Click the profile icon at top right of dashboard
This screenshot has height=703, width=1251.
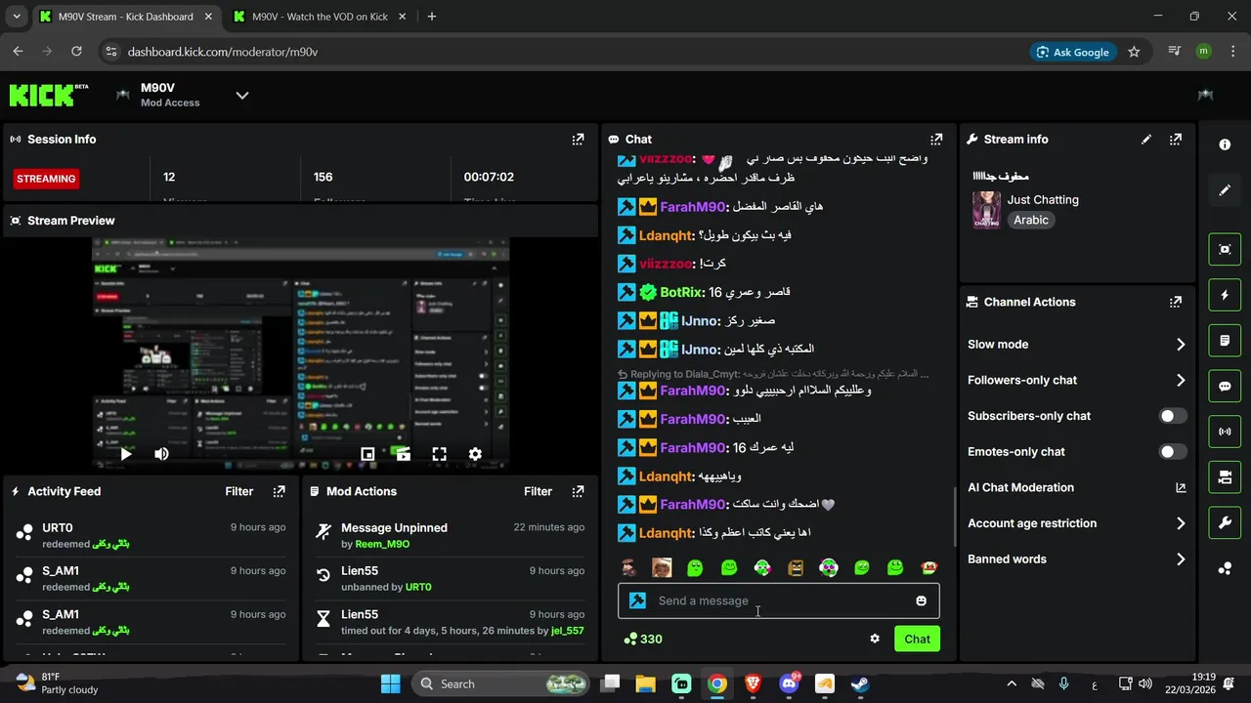[1206, 95]
